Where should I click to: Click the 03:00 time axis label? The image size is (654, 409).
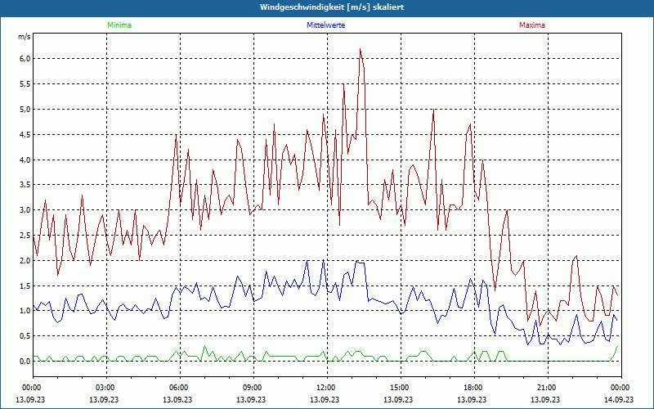(106, 388)
